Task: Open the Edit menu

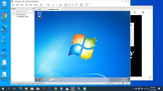Action: pos(17,5)
